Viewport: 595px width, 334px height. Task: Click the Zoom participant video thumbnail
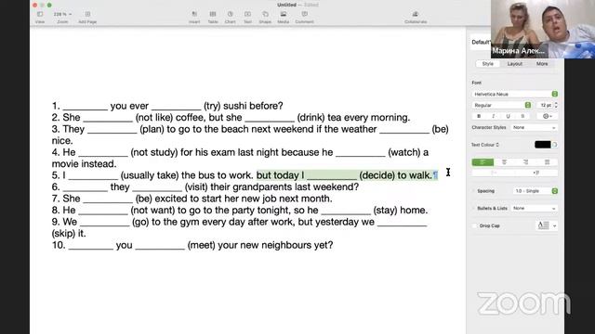click(x=543, y=29)
